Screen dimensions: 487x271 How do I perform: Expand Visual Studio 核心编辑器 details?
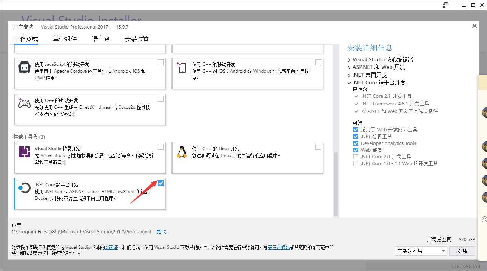click(x=349, y=60)
